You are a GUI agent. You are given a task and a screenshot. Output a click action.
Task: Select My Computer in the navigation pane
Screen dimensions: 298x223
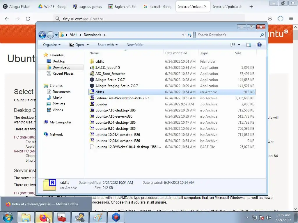61,122
